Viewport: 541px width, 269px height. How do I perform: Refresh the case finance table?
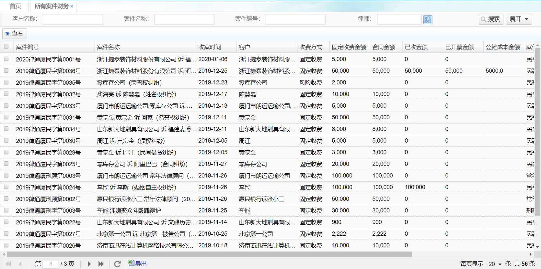click(x=117, y=264)
